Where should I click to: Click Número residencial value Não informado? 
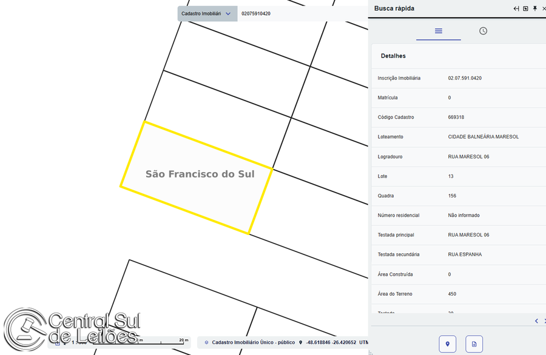[463, 215]
